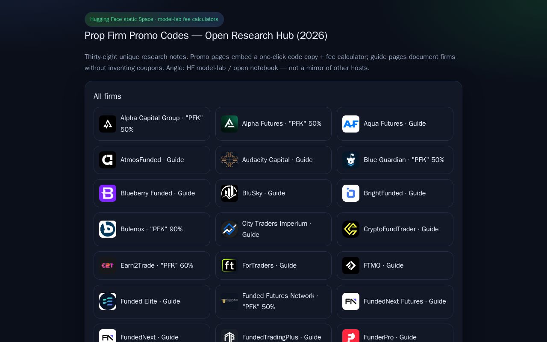
Task: Select the FTMO guide card
Action: pyautogui.click(x=395, y=265)
